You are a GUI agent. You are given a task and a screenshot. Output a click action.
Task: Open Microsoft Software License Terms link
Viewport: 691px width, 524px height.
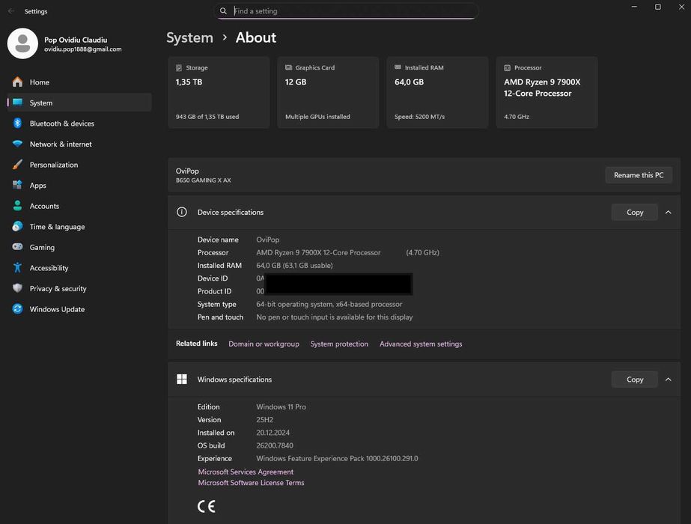pos(251,483)
